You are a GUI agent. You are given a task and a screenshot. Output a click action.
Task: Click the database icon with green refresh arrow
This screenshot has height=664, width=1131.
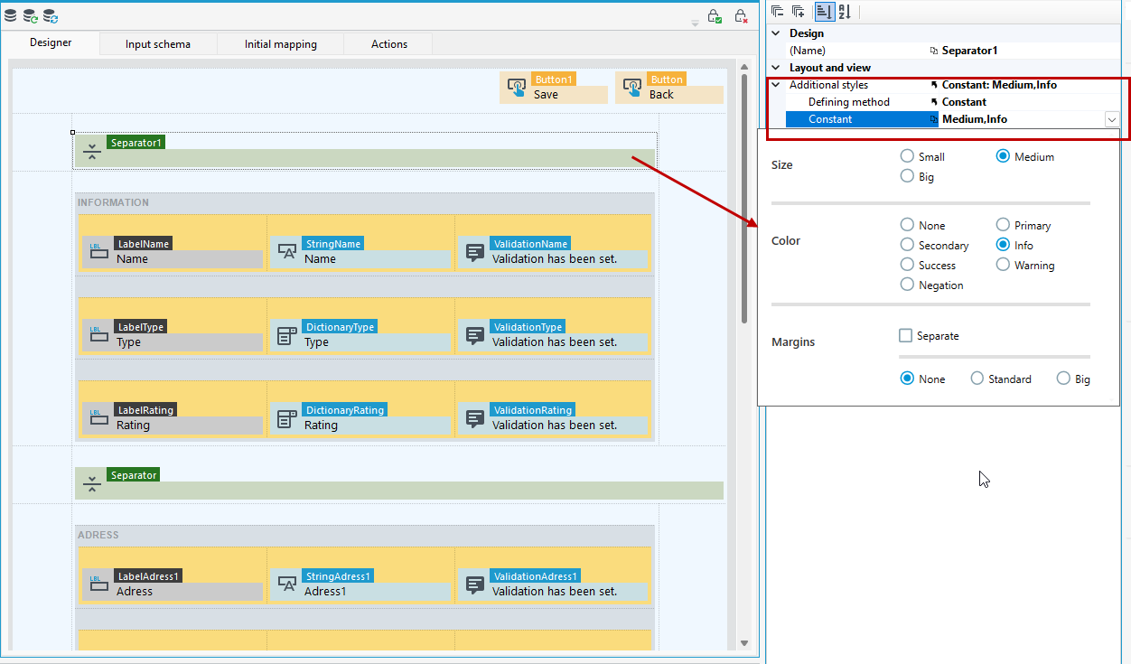click(31, 15)
